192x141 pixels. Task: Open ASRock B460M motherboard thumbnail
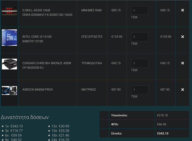pos(10,91)
